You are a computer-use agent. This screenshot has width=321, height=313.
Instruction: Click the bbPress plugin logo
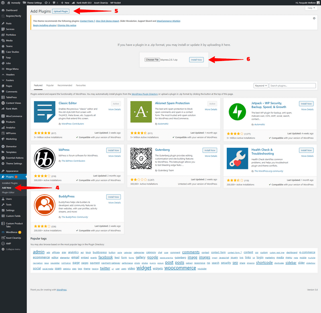point(45,159)
